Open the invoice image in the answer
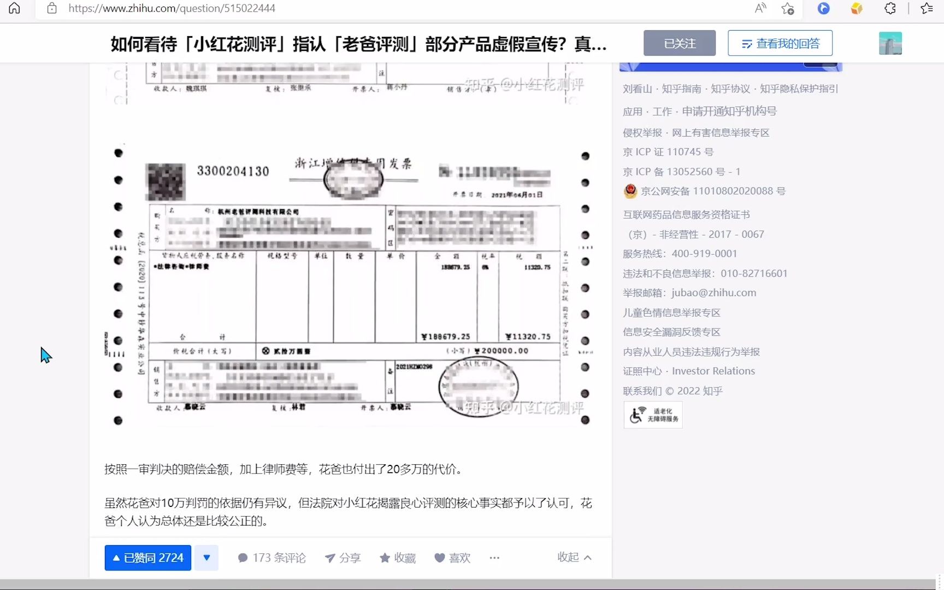The width and height of the screenshot is (944, 590). point(350,284)
